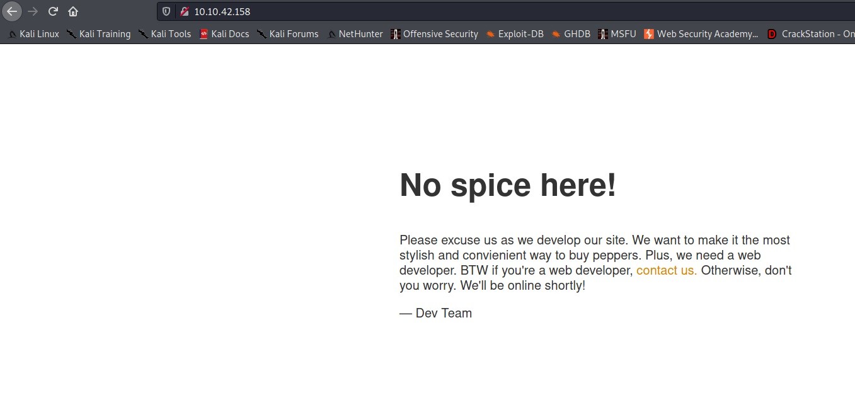Viewport: 855px width, 400px height.
Task: Open the NetHunter bookmark
Action: coord(355,34)
